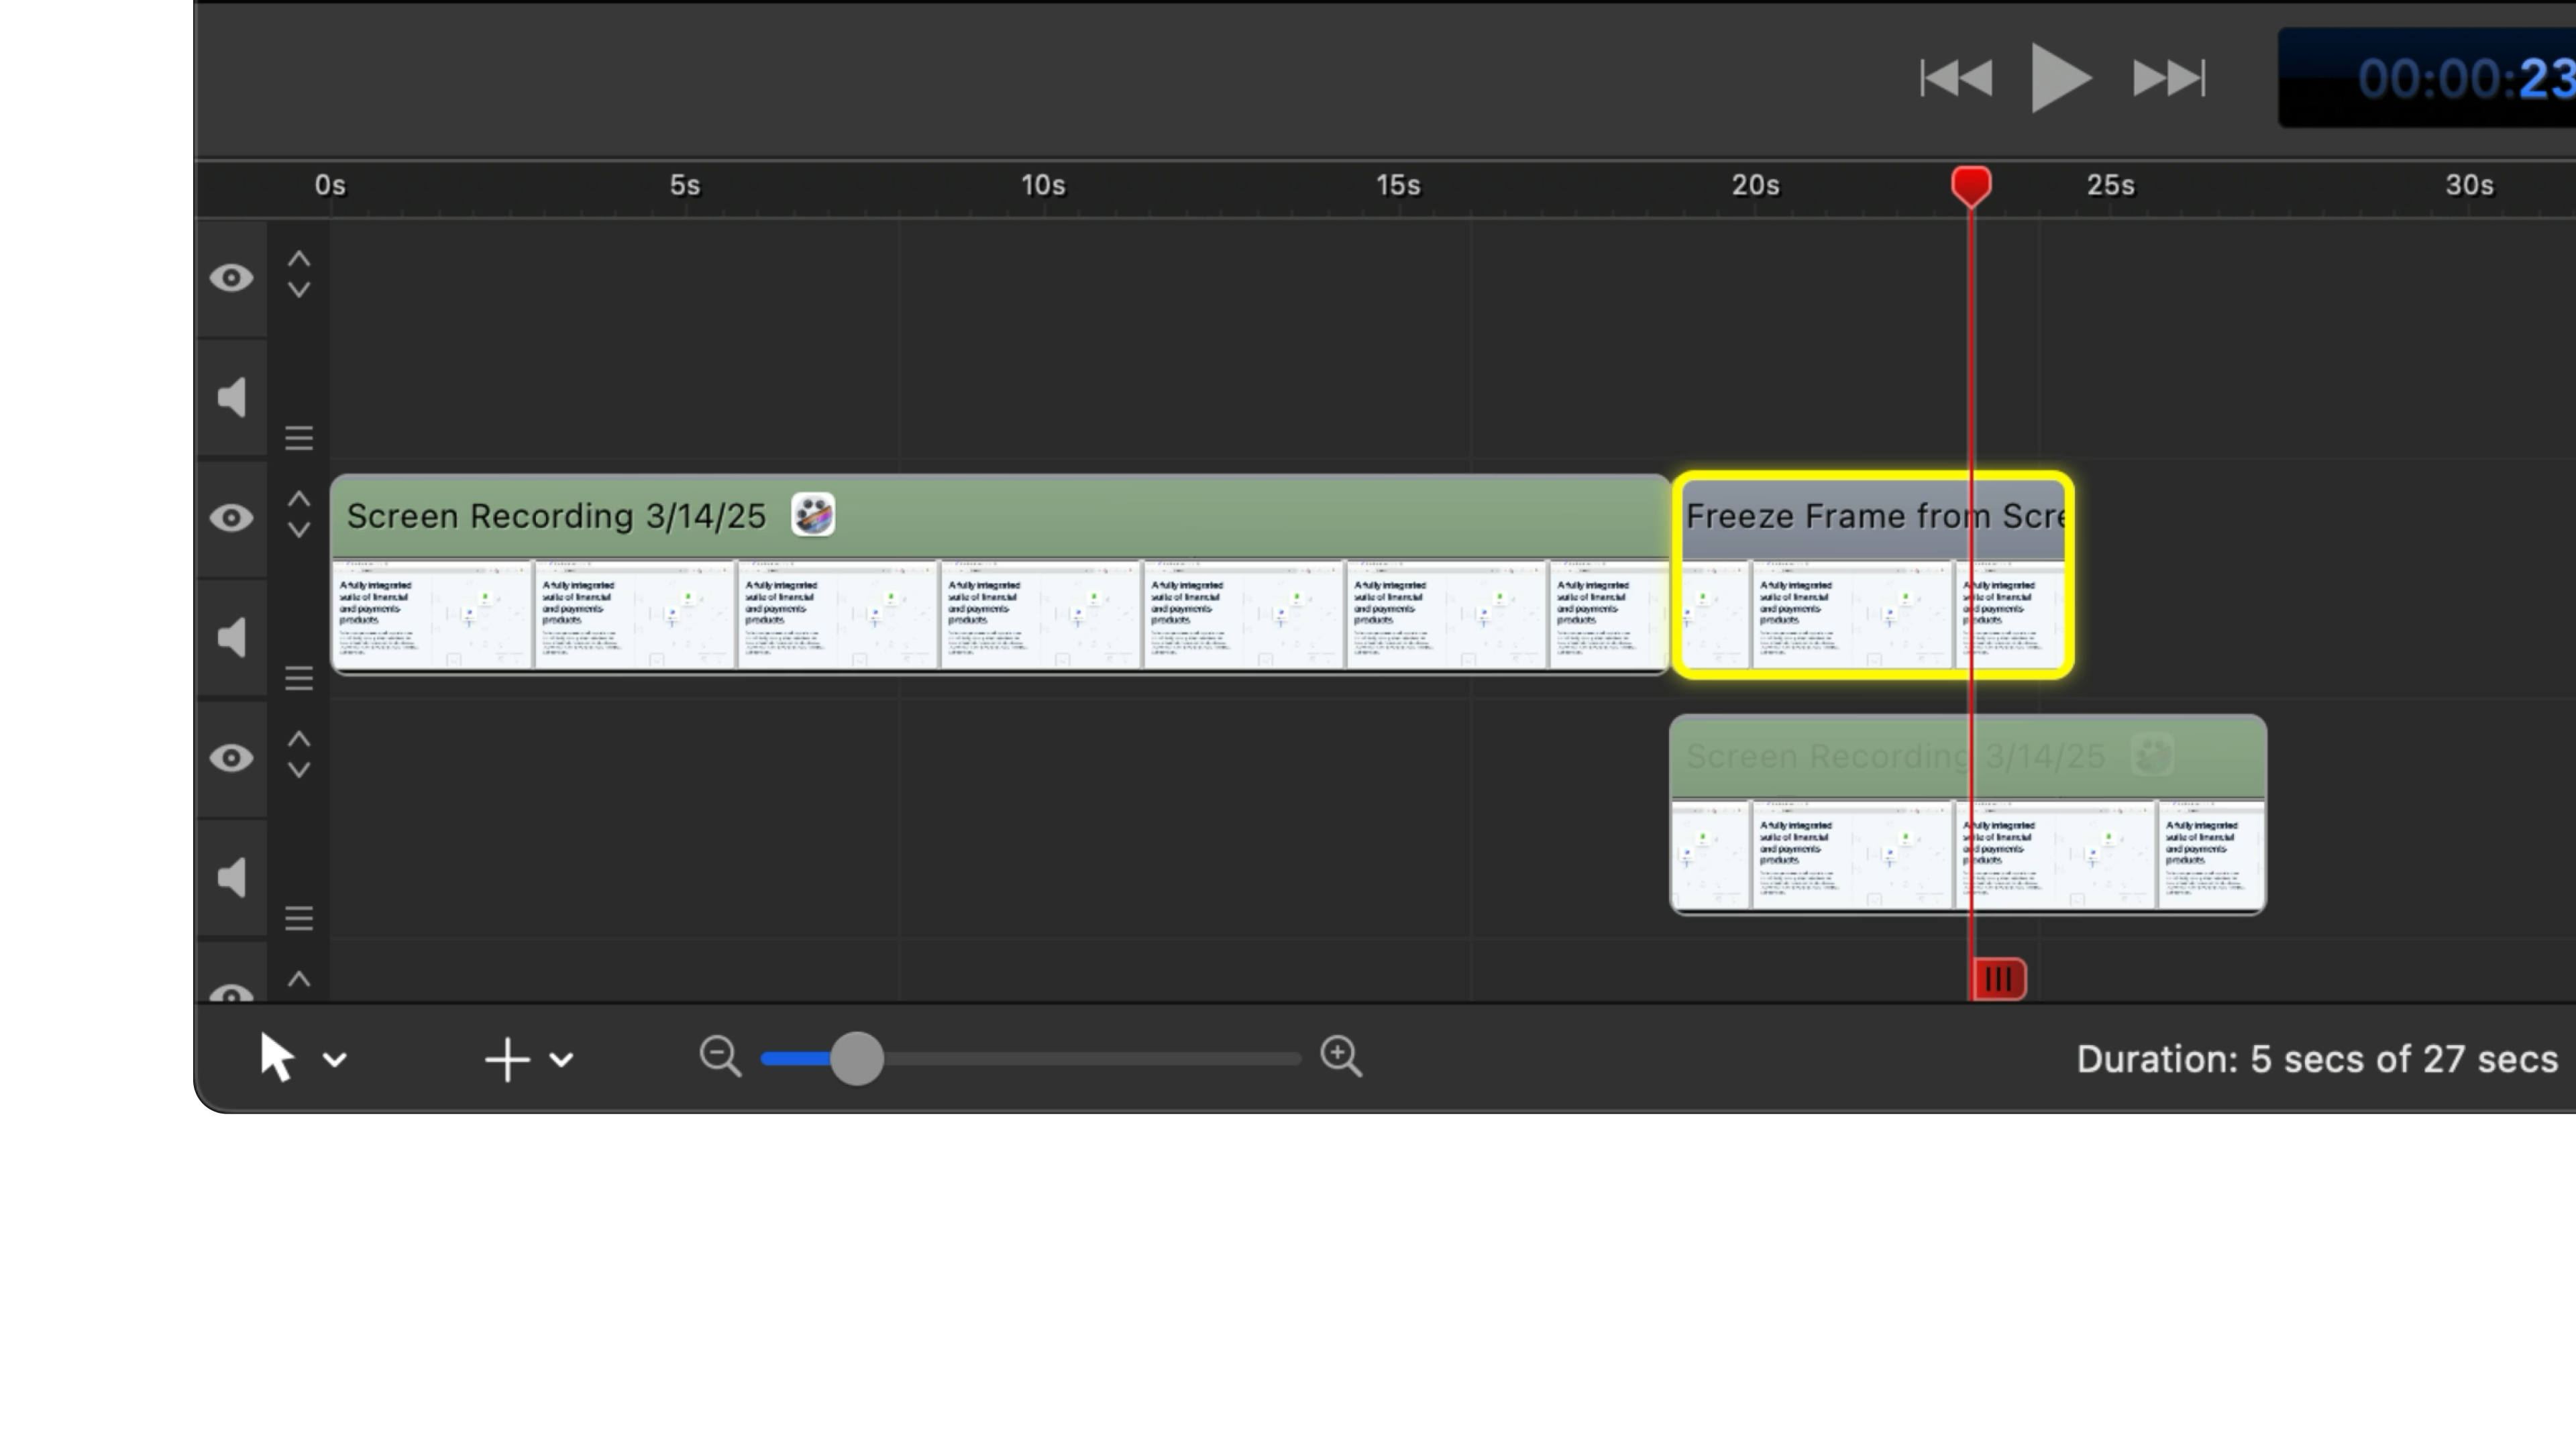
Task: Mute the Screen Recording main track audio
Action: point(232,637)
